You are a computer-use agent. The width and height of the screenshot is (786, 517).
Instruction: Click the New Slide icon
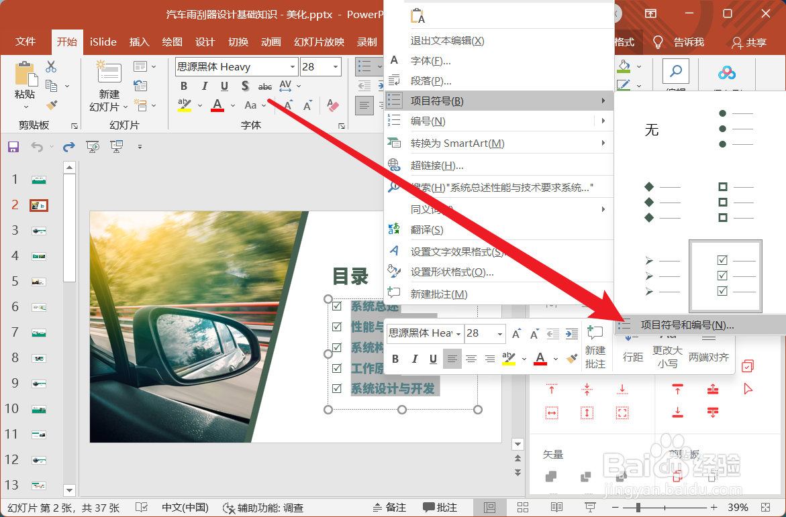click(109, 72)
